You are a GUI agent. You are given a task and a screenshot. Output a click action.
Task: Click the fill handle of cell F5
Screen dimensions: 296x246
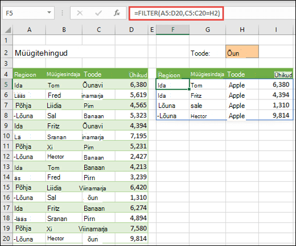pyautogui.click(x=189, y=89)
